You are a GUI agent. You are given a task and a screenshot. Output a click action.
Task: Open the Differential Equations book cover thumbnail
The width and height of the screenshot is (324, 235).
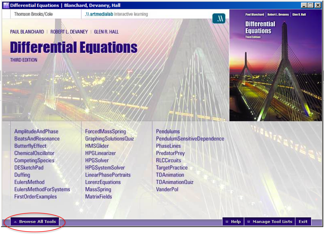[275, 65]
